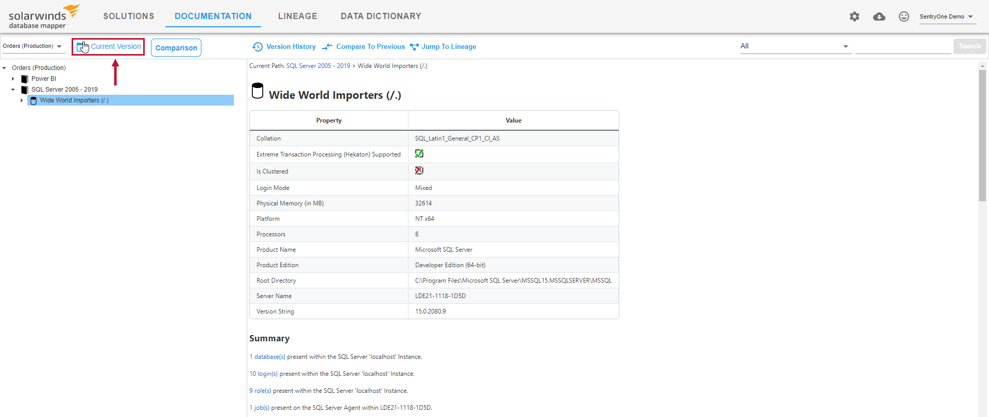Open the DATA DICTIONARY tab

[x=381, y=16]
